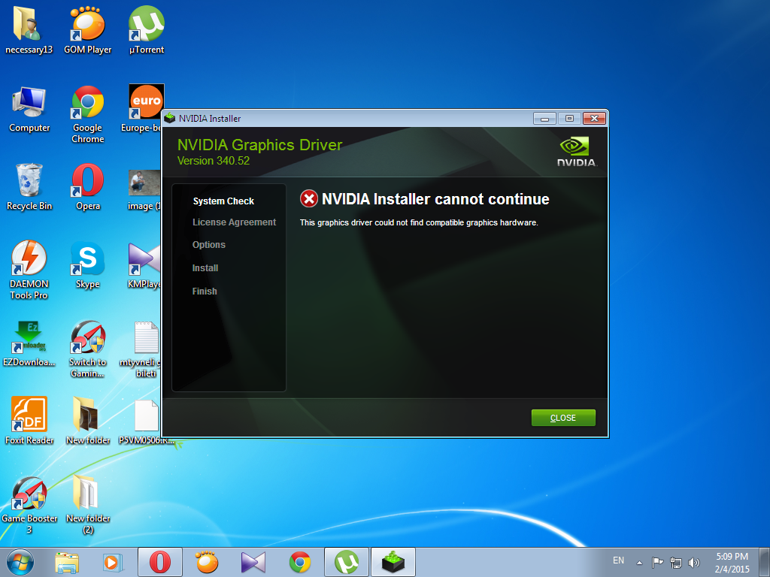This screenshot has height=577, width=770.
Task: Select P5VM0506 file on desktop
Action: pyautogui.click(x=147, y=422)
